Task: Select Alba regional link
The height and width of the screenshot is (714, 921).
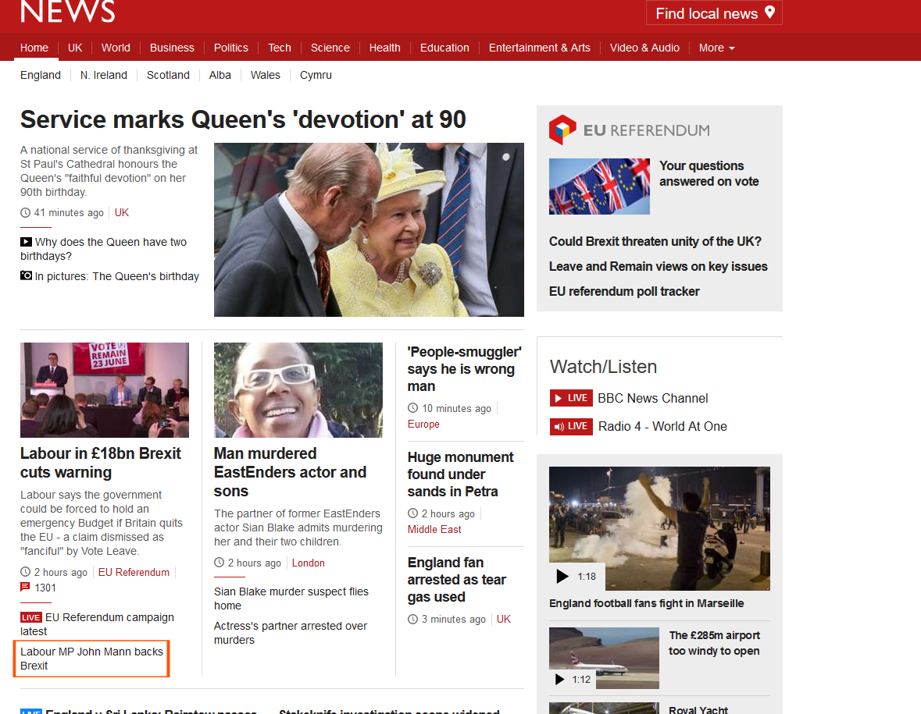Action: (220, 75)
